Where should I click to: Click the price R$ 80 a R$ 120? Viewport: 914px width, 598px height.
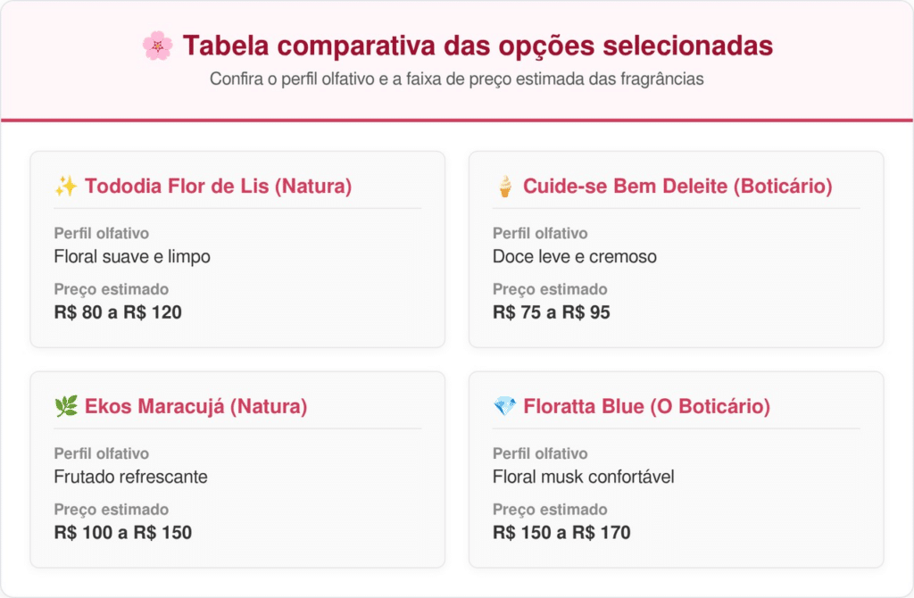point(118,312)
